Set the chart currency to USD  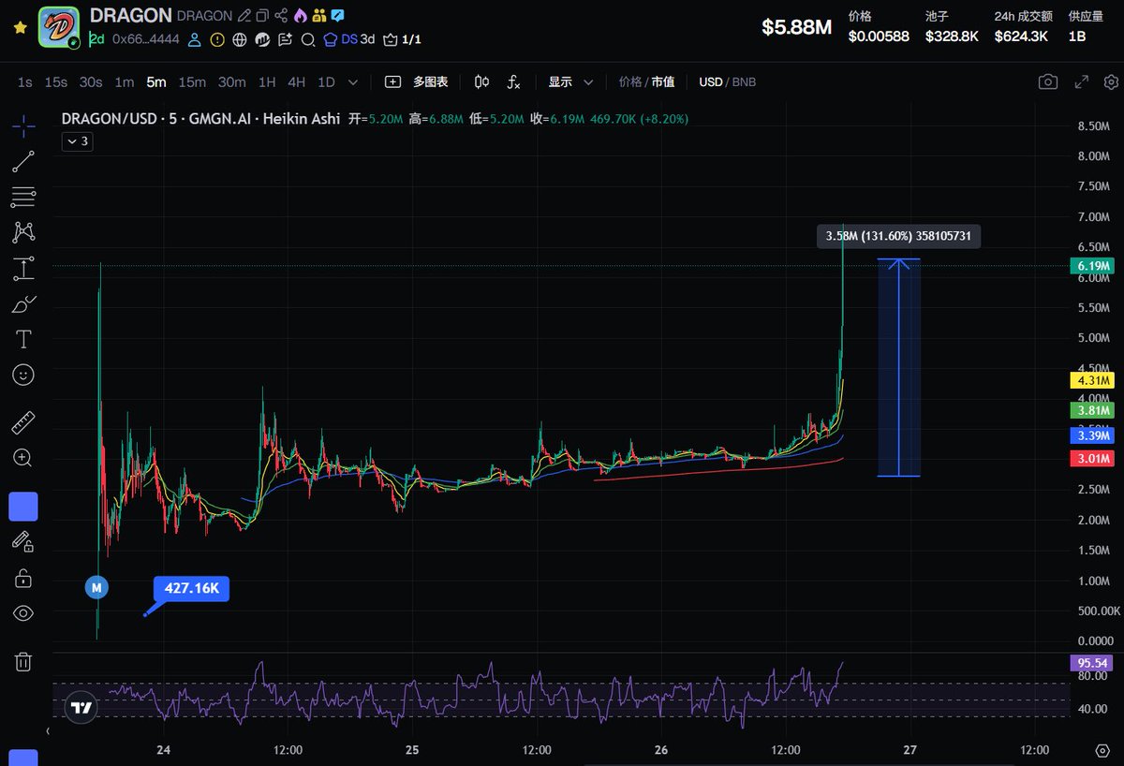[711, 81]
